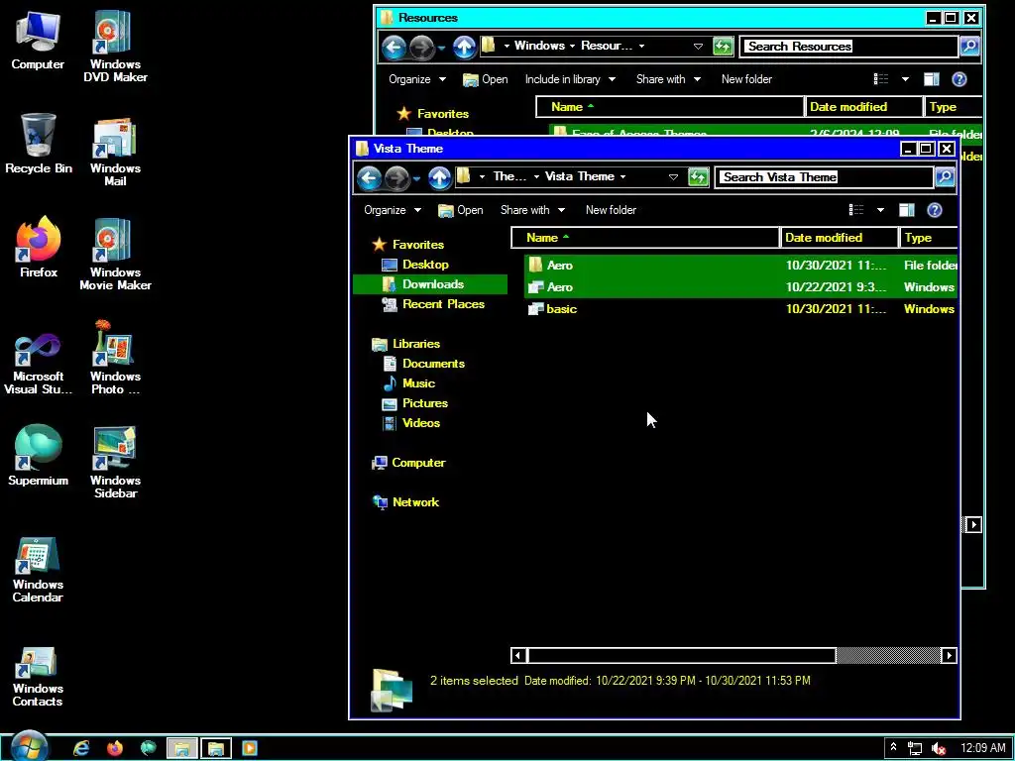Open Documents library in navigation pane
1015x761 pixels.
(x=433, y=364)
